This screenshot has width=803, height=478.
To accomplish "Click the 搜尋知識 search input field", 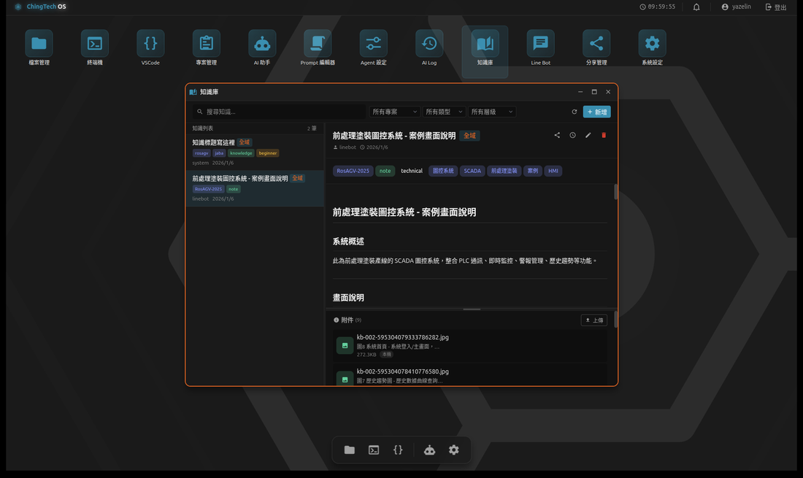I will click(x=279, y=112).
